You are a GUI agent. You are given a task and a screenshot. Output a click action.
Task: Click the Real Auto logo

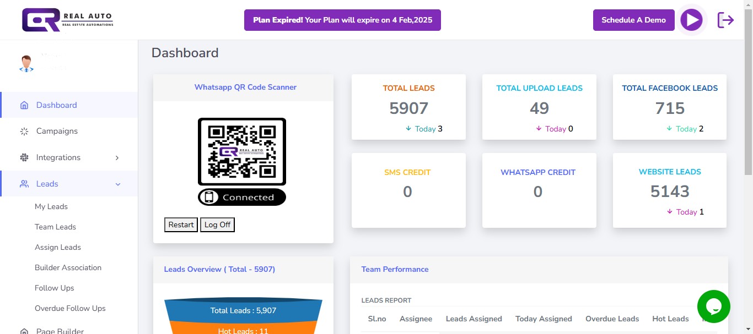pos(67,20)
